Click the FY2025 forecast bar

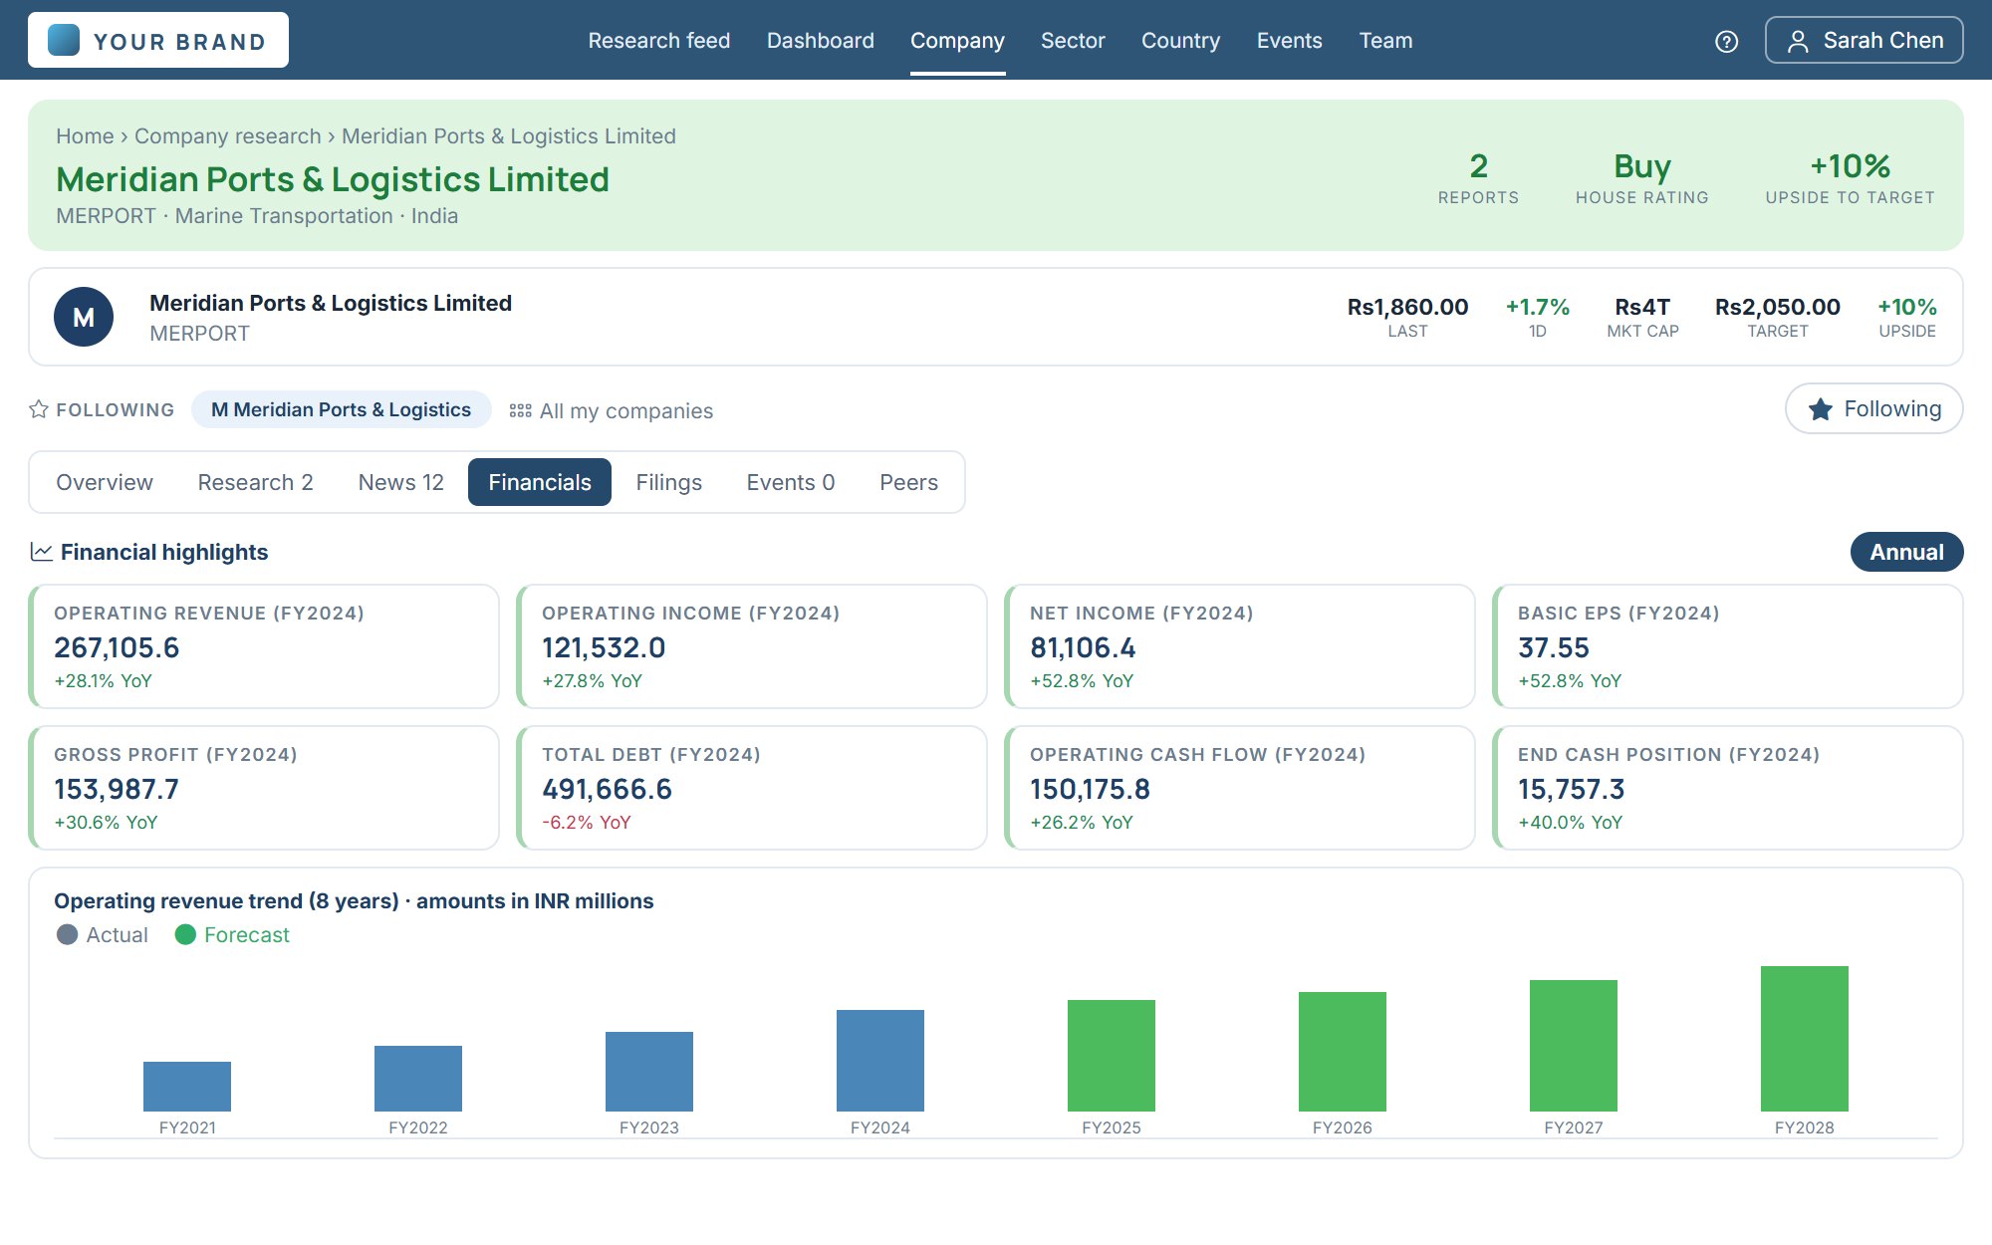point(1112,1056)
